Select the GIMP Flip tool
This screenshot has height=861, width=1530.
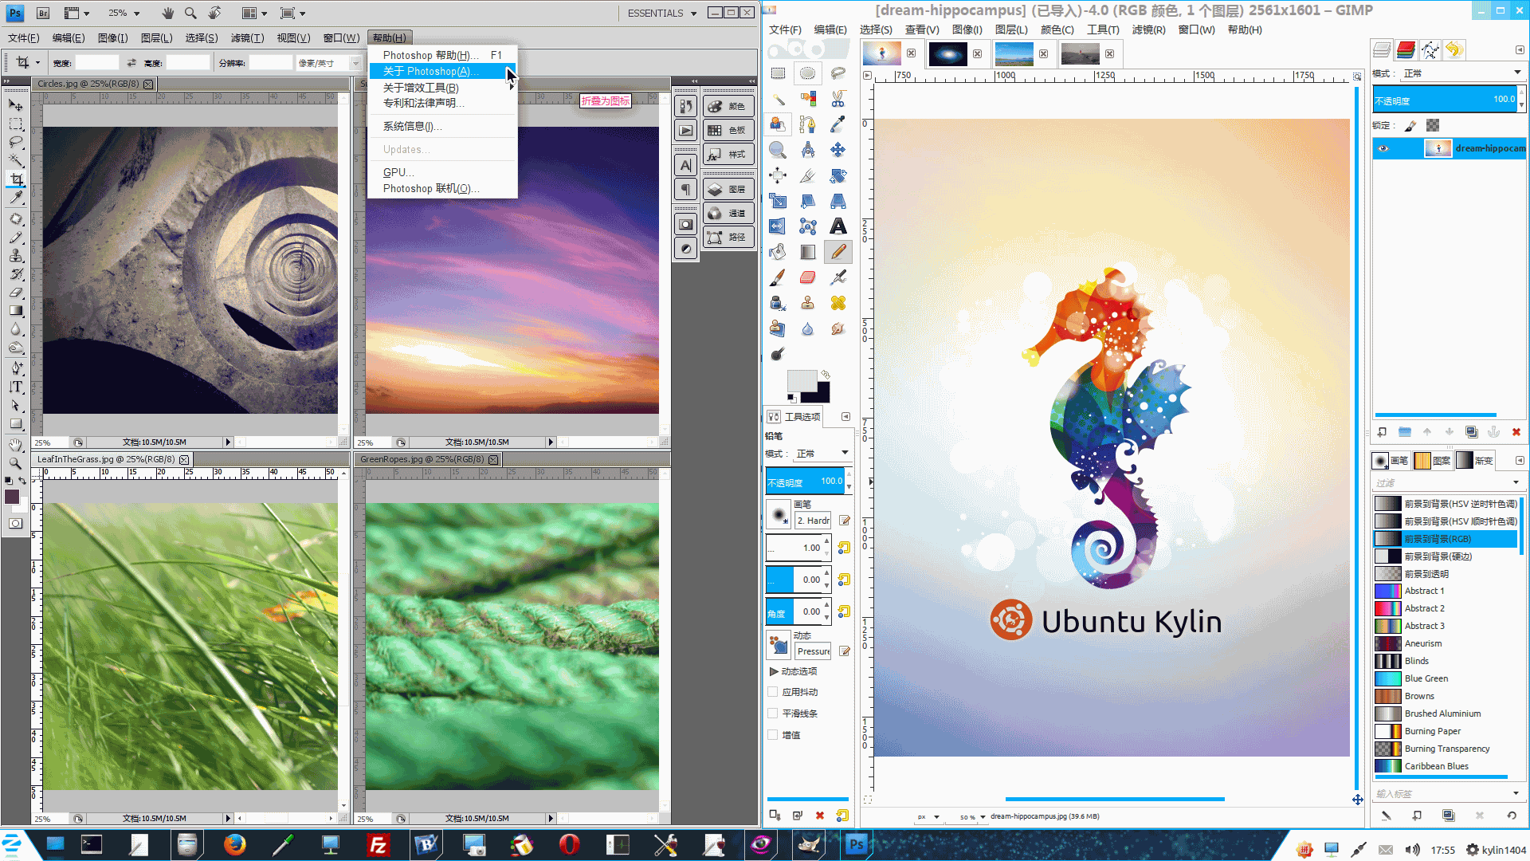tap(777, 226)
